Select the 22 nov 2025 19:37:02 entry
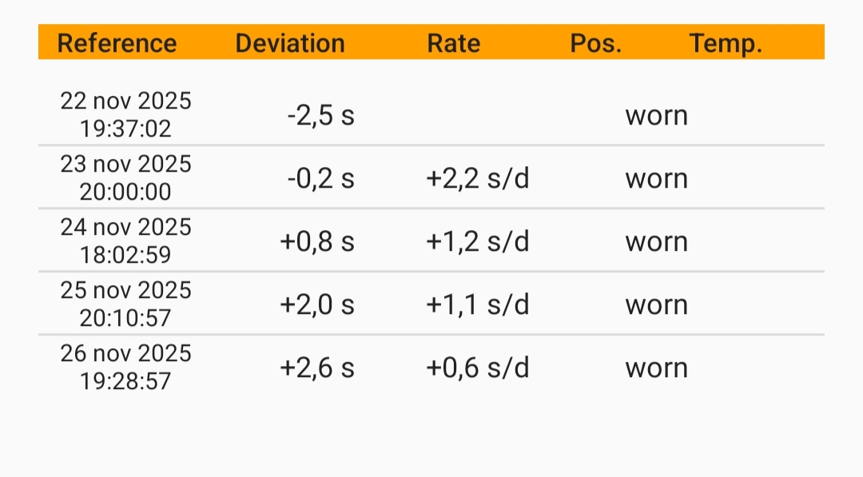Image resolution: width=863 pixels, height=477 pixels. 126,114
